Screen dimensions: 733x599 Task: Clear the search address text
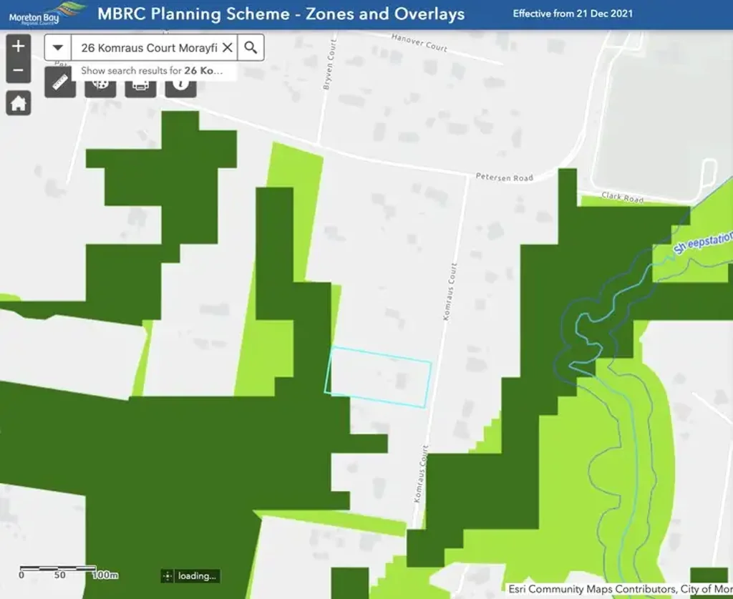point(227,48)
